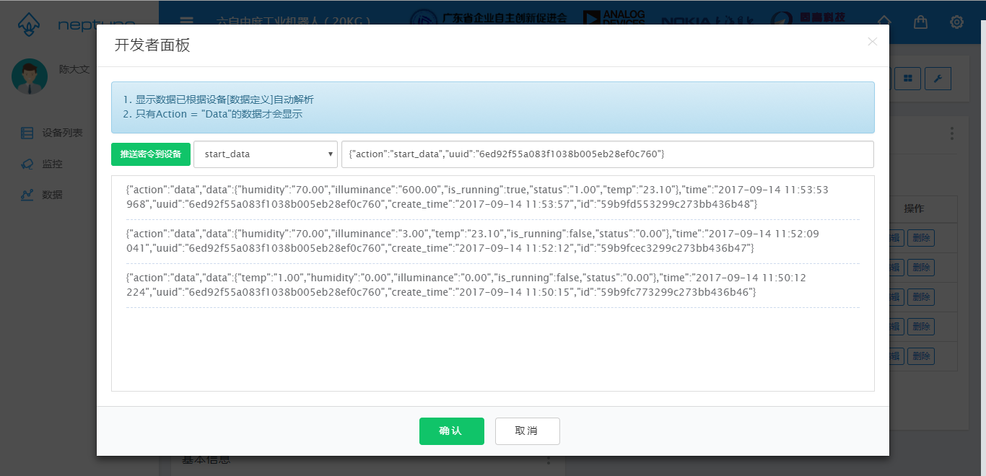Viewport: 986px width, 476px height.
Task: Click the last 删除 button in table
Action: (920, 356)
